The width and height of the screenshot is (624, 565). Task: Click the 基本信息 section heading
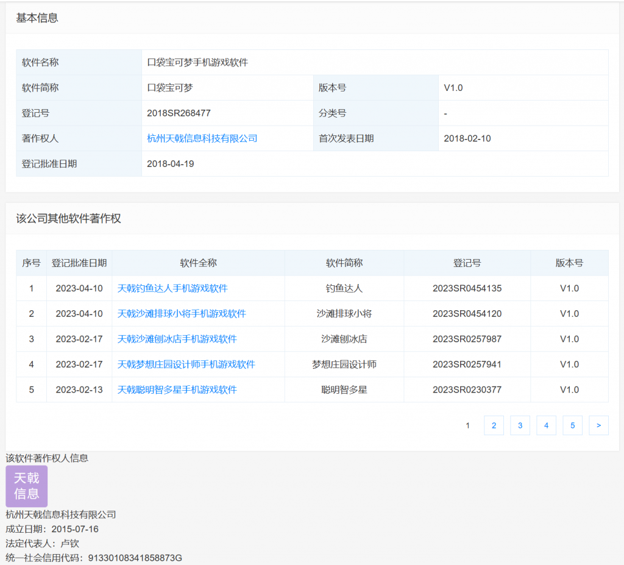tap(37, 18)
